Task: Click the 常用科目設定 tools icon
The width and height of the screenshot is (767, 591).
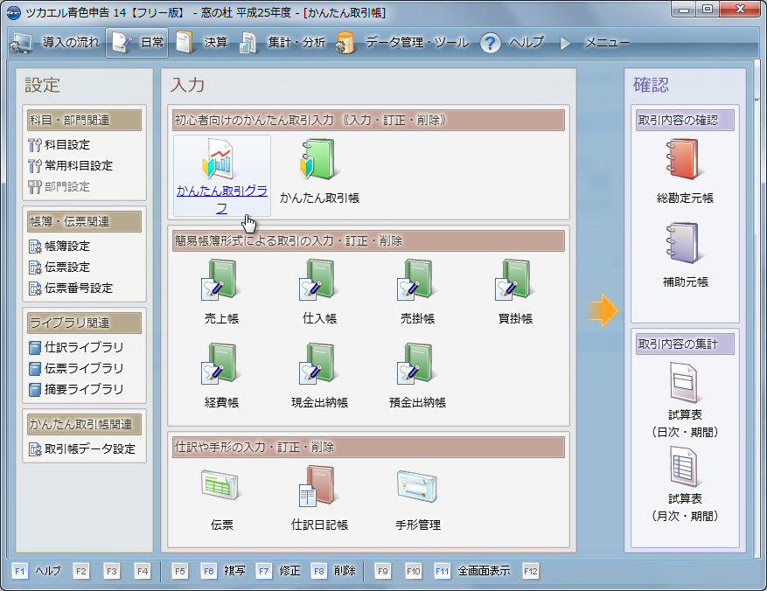Action: (x=35, y=166)
